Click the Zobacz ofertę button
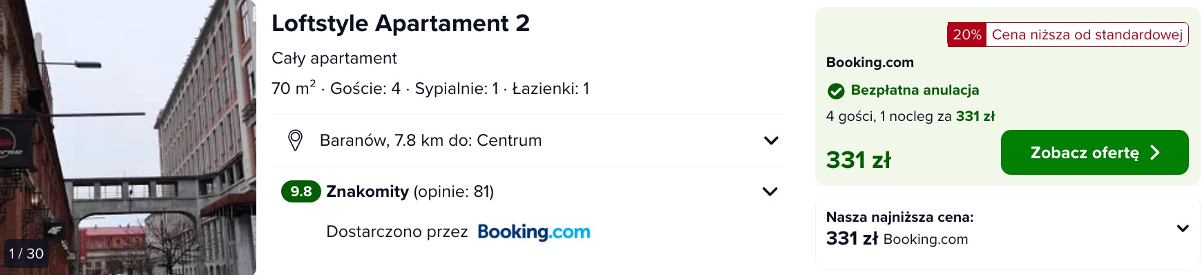This screenshot has width=1202, height=275. click(1094, 153)
